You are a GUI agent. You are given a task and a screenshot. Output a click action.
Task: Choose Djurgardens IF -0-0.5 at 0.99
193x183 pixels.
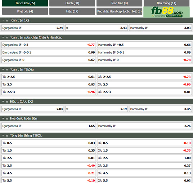(49, 52)
